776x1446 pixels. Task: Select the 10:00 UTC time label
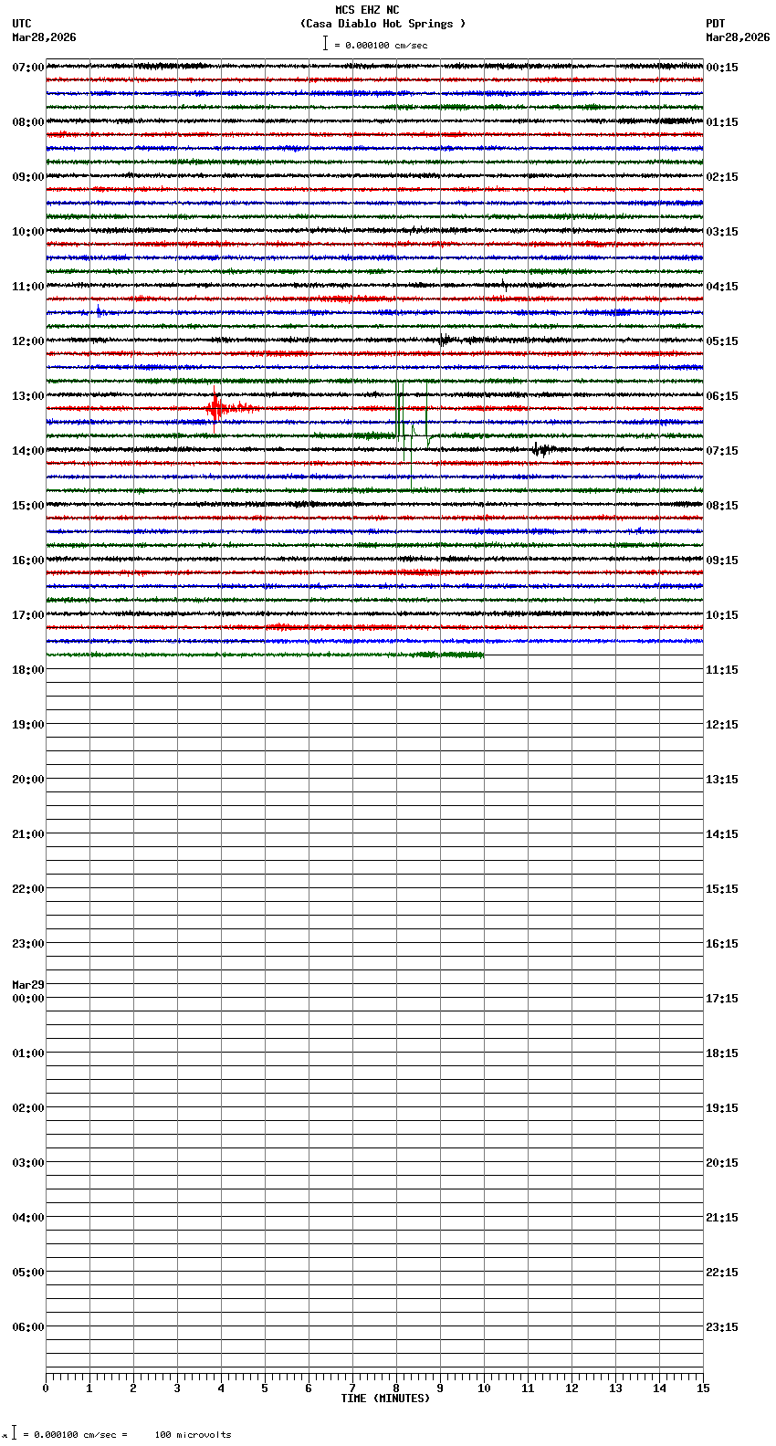[x=28, y=232]
